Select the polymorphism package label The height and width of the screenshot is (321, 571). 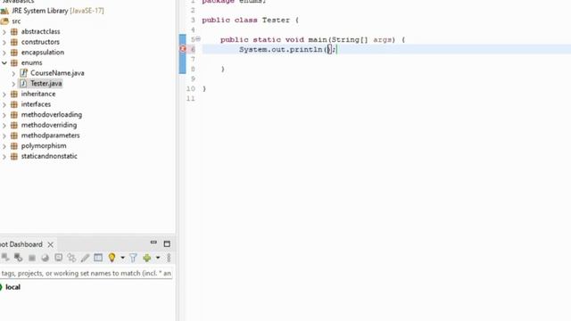44,146
